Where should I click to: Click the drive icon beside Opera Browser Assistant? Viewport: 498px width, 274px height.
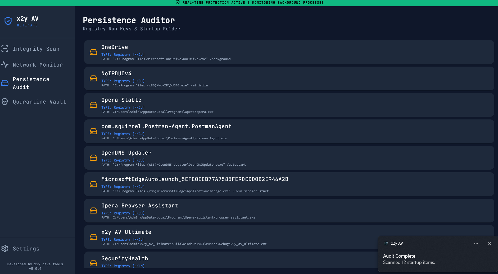click(94, 211)
